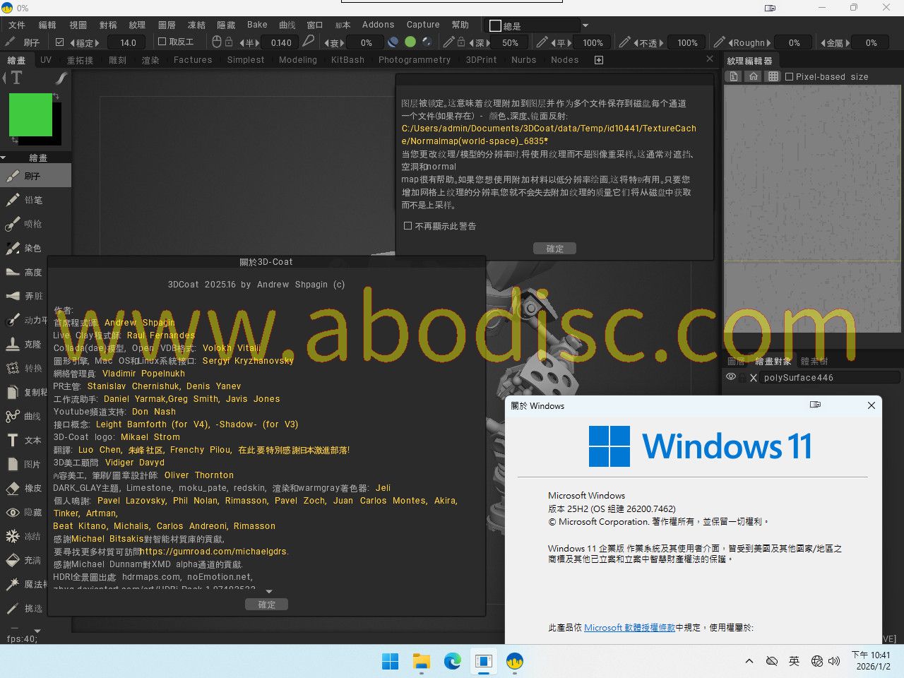Switch to the Modeling workspace tab
The width and height of the screenshot is (904, 678).
pyautogui.click(x=297, y=60)
